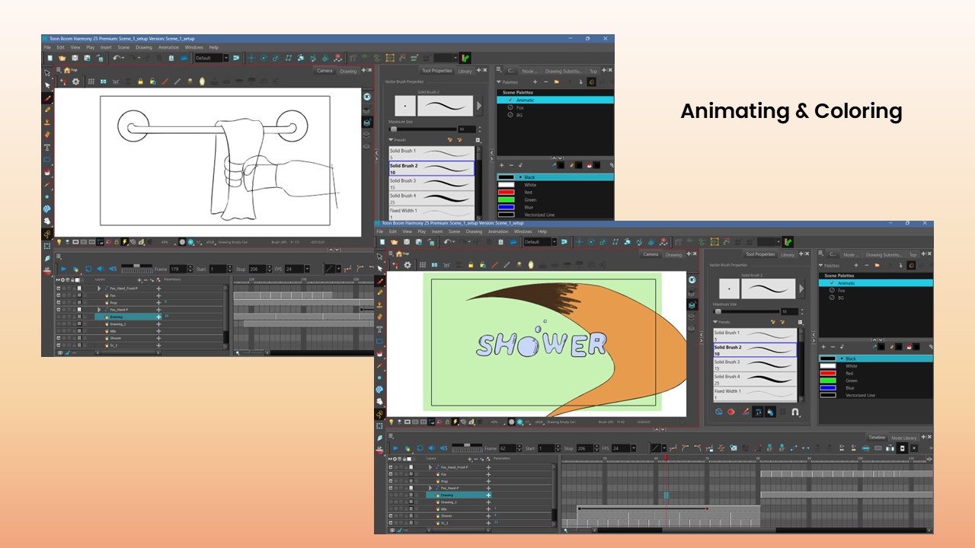Click the palette folder icon in towel sketch window
The height and width of the screenshot is (548, 975).
point(557,81)
